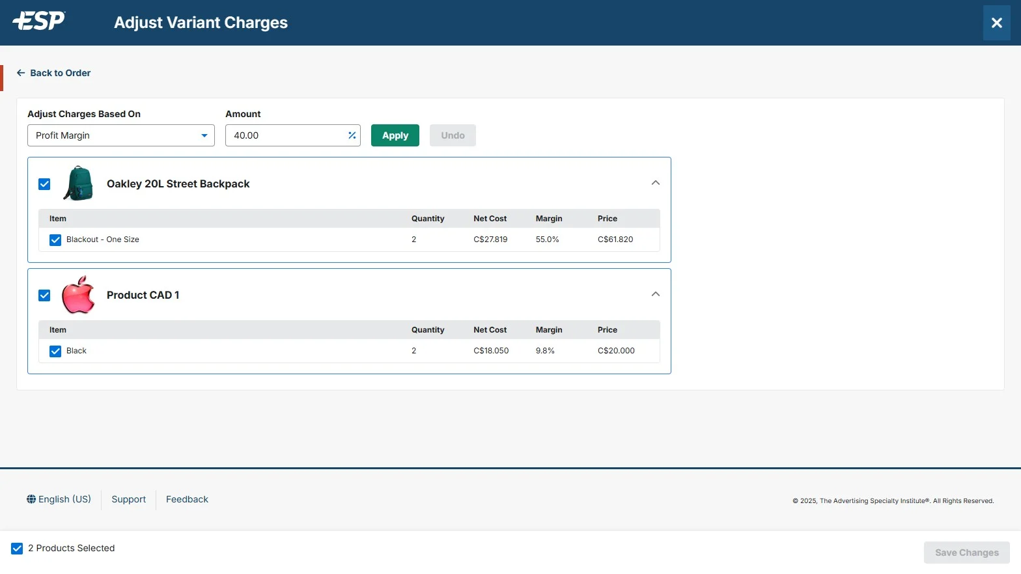Collapse the Oakley 20L Street Backpack section
Screen dimensions: 1021x574
pos(656,183)
